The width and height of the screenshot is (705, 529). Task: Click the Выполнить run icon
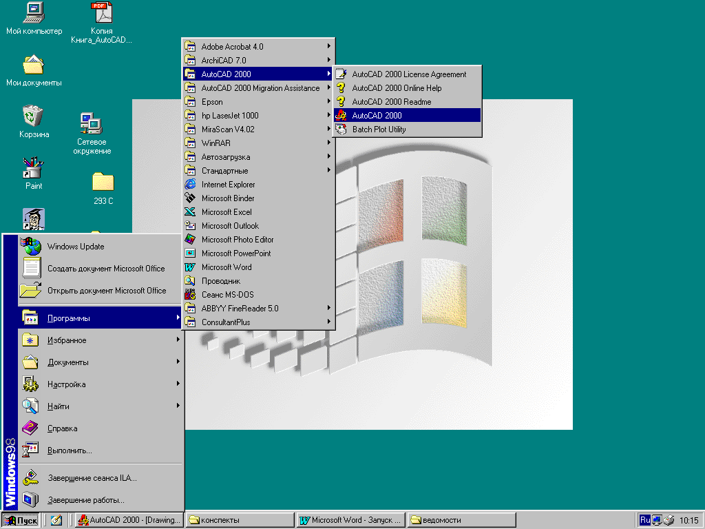pos(30,450)
